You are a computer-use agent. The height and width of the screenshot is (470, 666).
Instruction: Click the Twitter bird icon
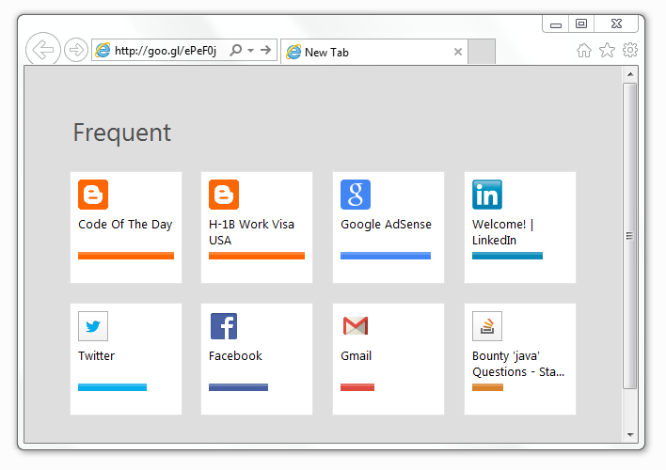(93, 326)
